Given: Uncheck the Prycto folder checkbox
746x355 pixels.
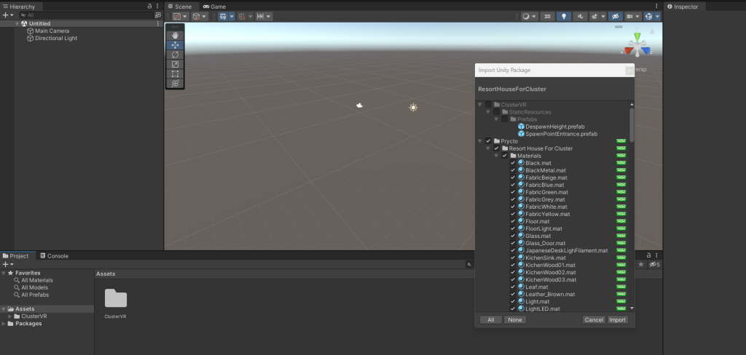Looking at the screenshot, I should [x=488, y=141].
